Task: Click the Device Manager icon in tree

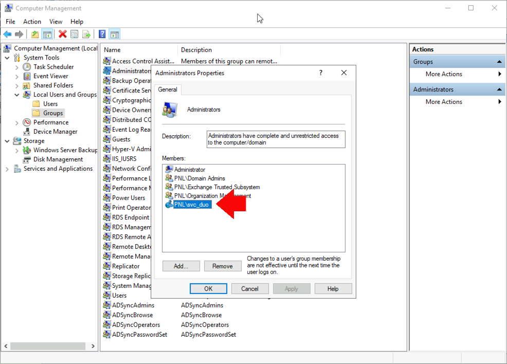Action: point(27,132)
